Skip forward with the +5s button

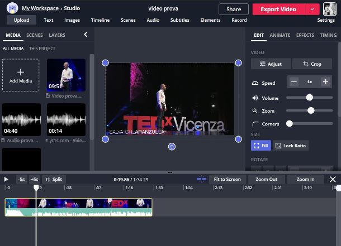[x=35, y=180]
